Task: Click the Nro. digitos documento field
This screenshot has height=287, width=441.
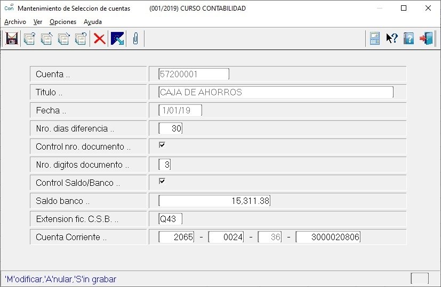Action: coord(165,165)
